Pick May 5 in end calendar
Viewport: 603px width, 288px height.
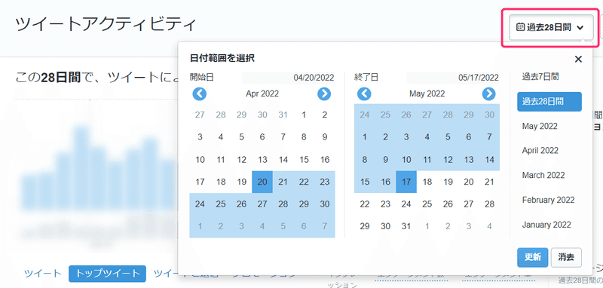point(448,137)
